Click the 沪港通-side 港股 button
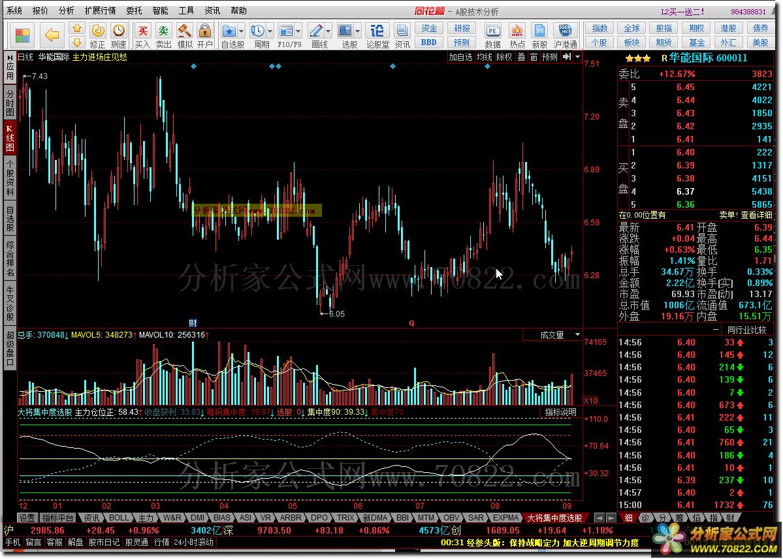 [x=728, y=28]
